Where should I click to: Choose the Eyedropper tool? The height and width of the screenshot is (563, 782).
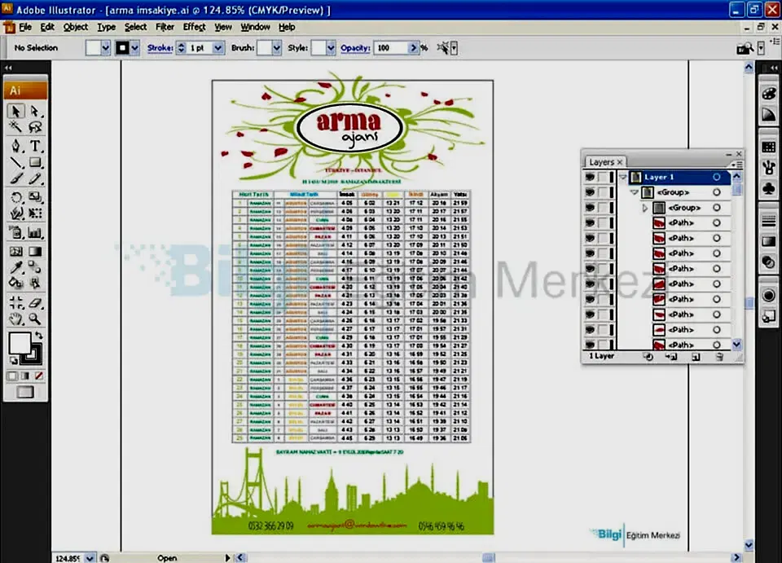click(16, 267)
